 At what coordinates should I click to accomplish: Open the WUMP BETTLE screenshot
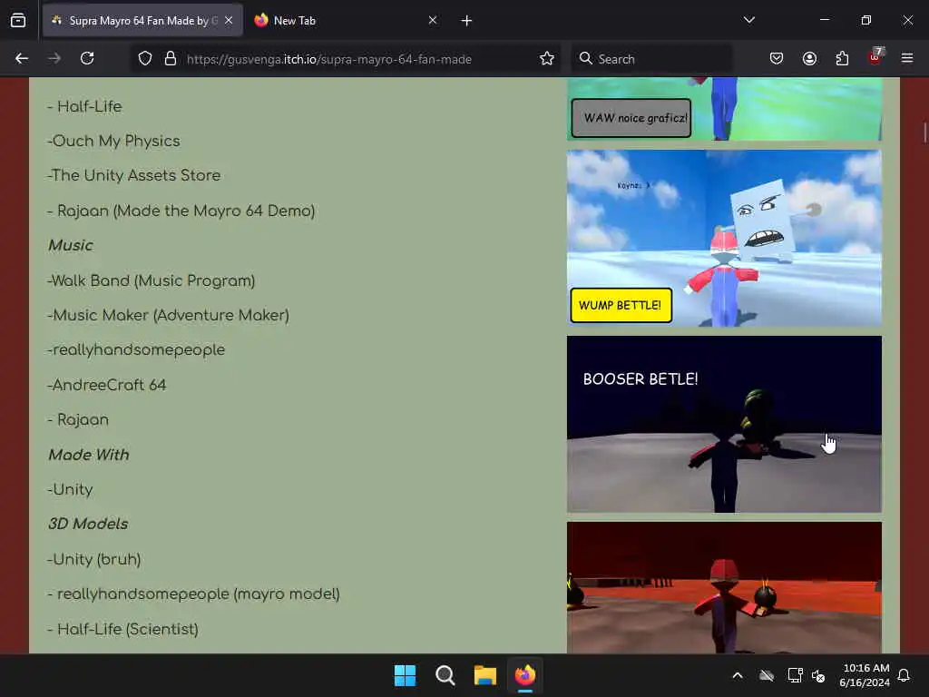724,238
